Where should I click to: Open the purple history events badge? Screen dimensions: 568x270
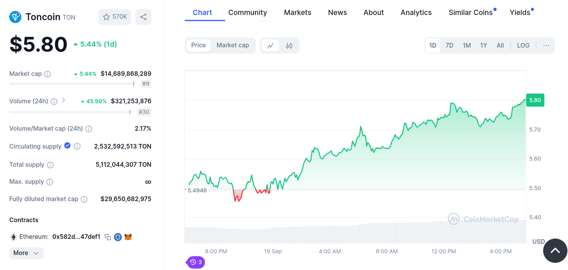click(x=196, y=262)
